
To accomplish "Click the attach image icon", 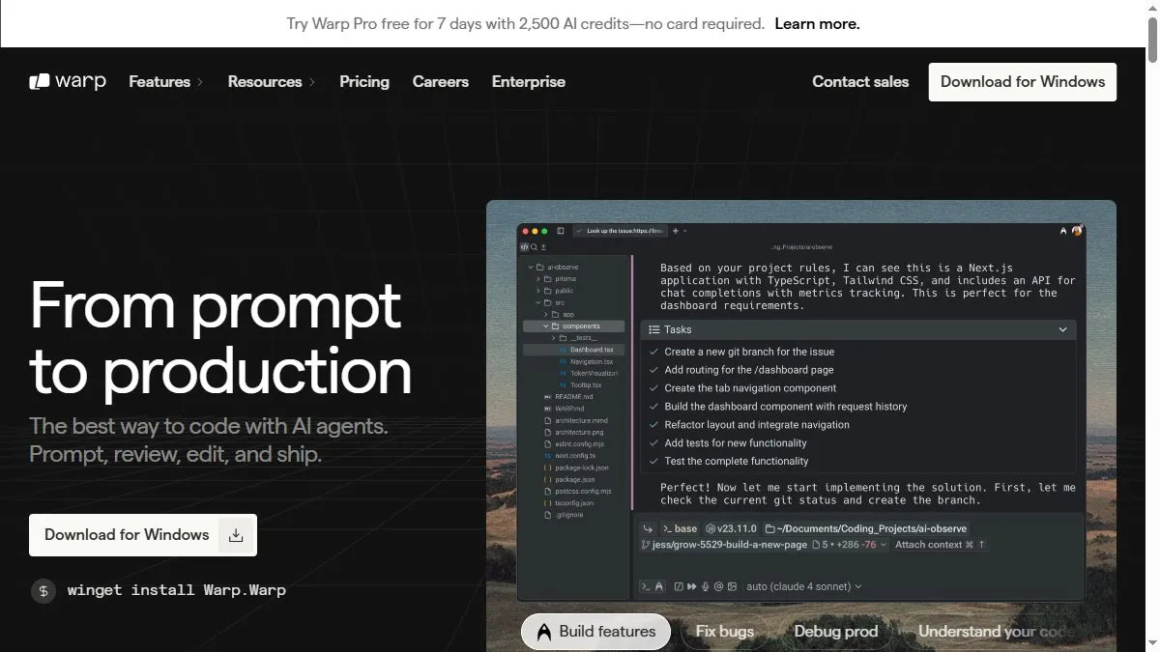I will pyautogui.click(x=732, y=586).
